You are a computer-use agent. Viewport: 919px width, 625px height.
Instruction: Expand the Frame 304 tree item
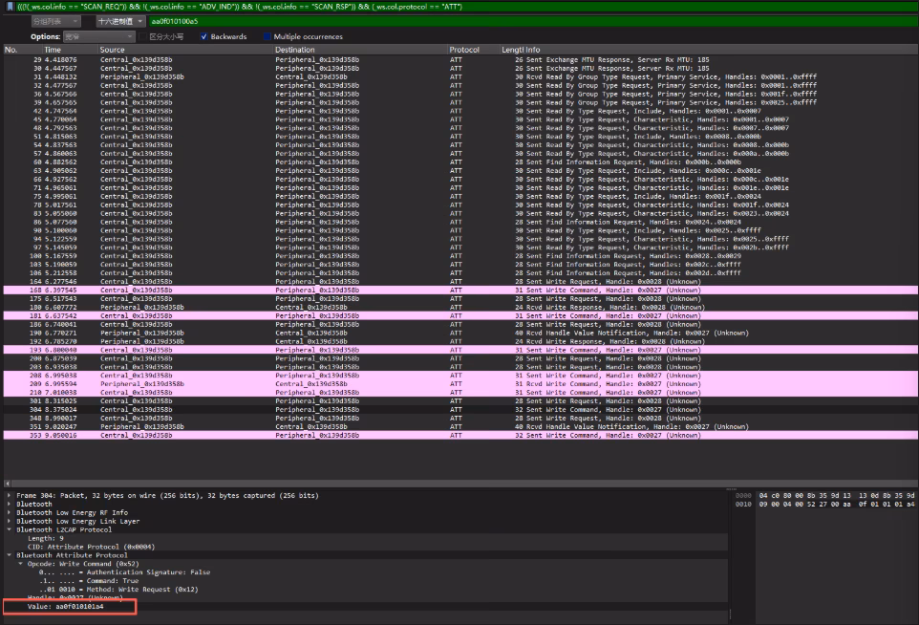tap(9, 495)
